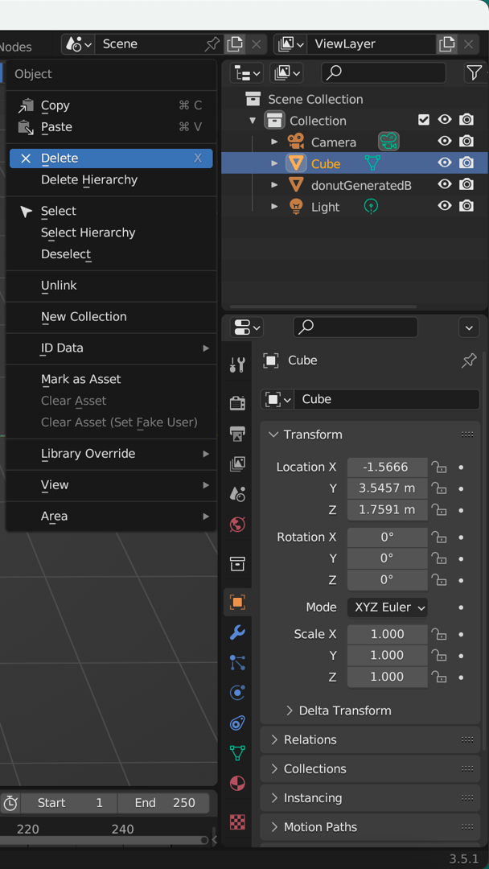Pin the Cube properties panel
The height and width of the screenshot is (869, 489).
point(469,361)
